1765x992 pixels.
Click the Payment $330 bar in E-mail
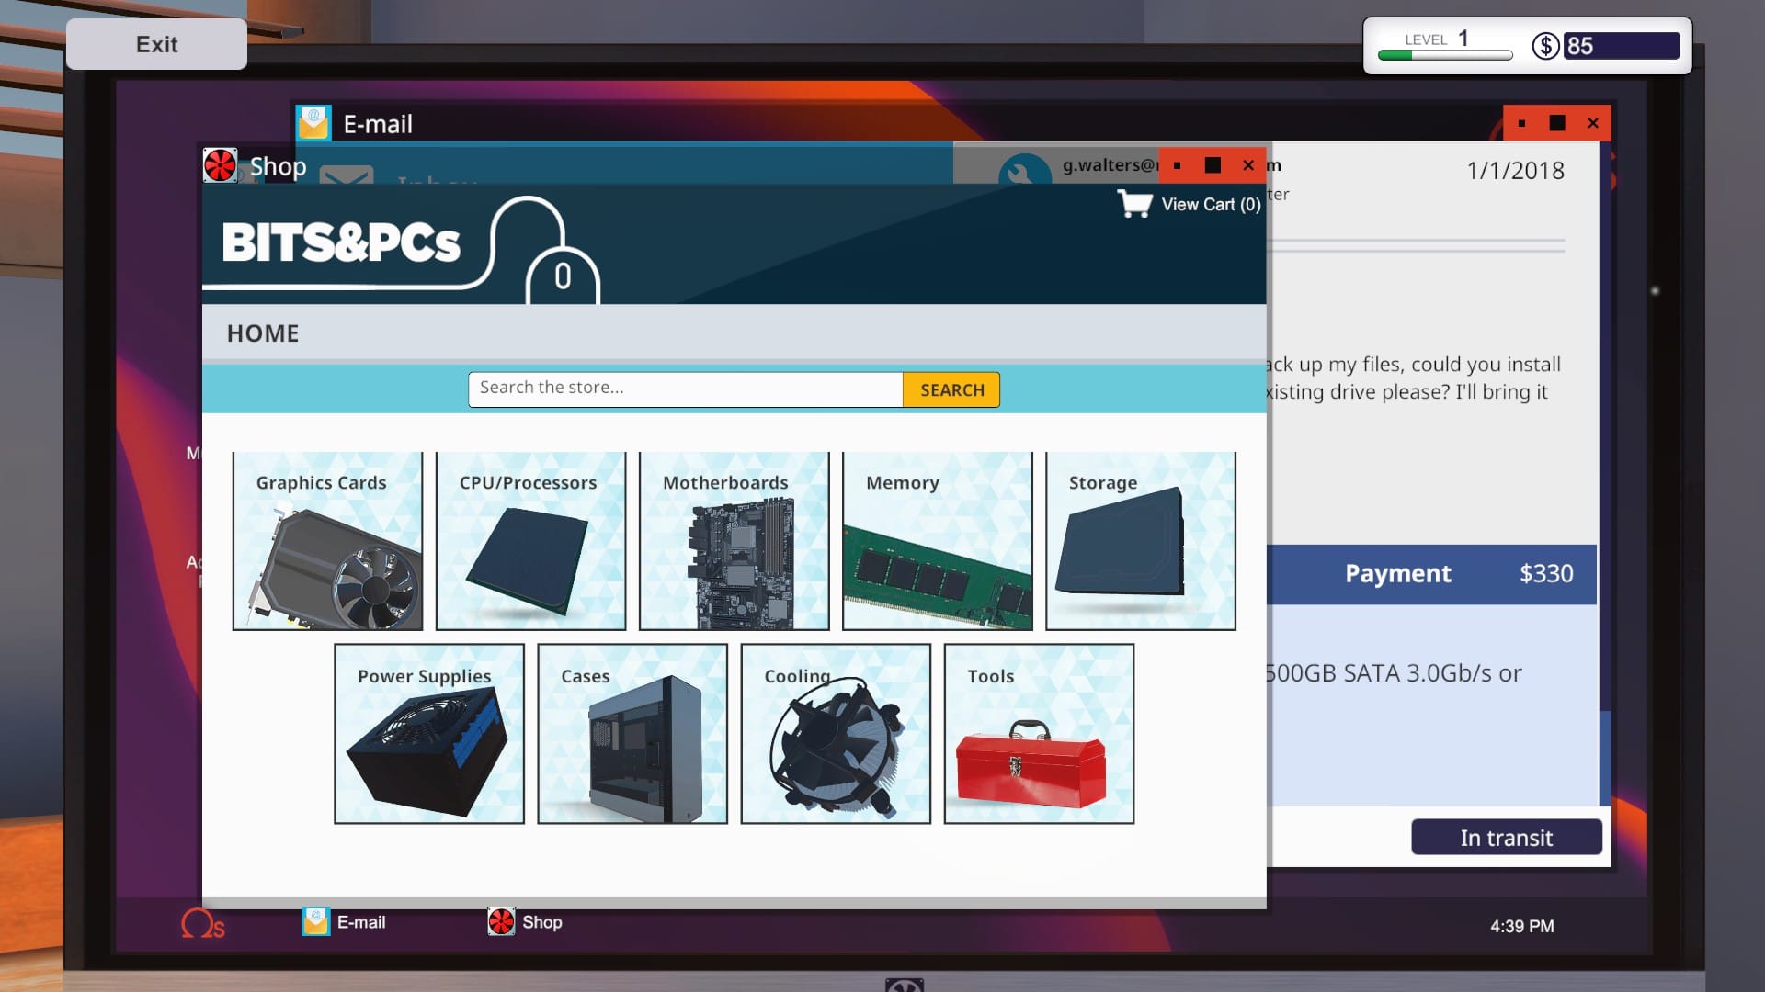point(1431,574)
